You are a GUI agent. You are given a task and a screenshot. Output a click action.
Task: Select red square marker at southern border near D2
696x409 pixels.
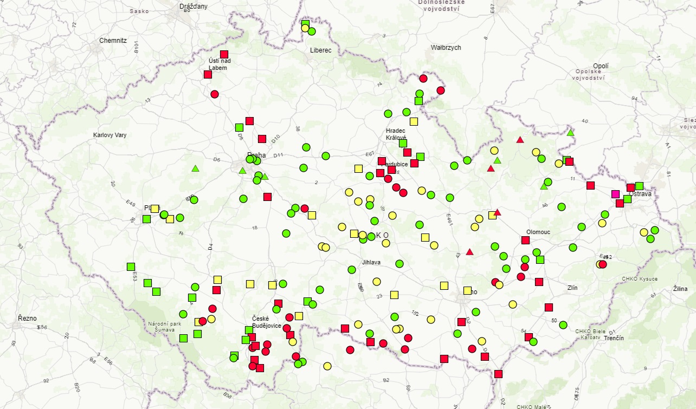(x=498, y=374)
